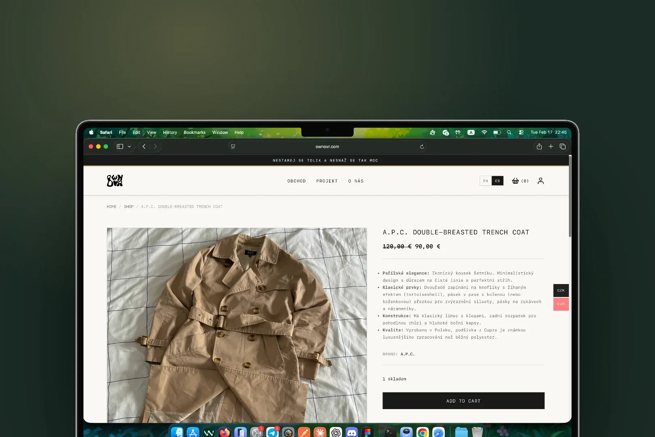Open Figma from the Dock
The height and width of the screenshot is (437, 655).
click(x=368, y=432)
